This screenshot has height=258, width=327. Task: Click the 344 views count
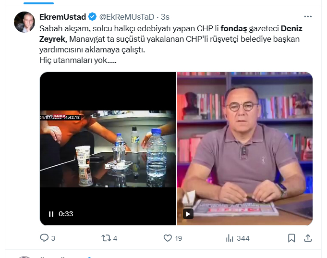click(x=243, y=238)
